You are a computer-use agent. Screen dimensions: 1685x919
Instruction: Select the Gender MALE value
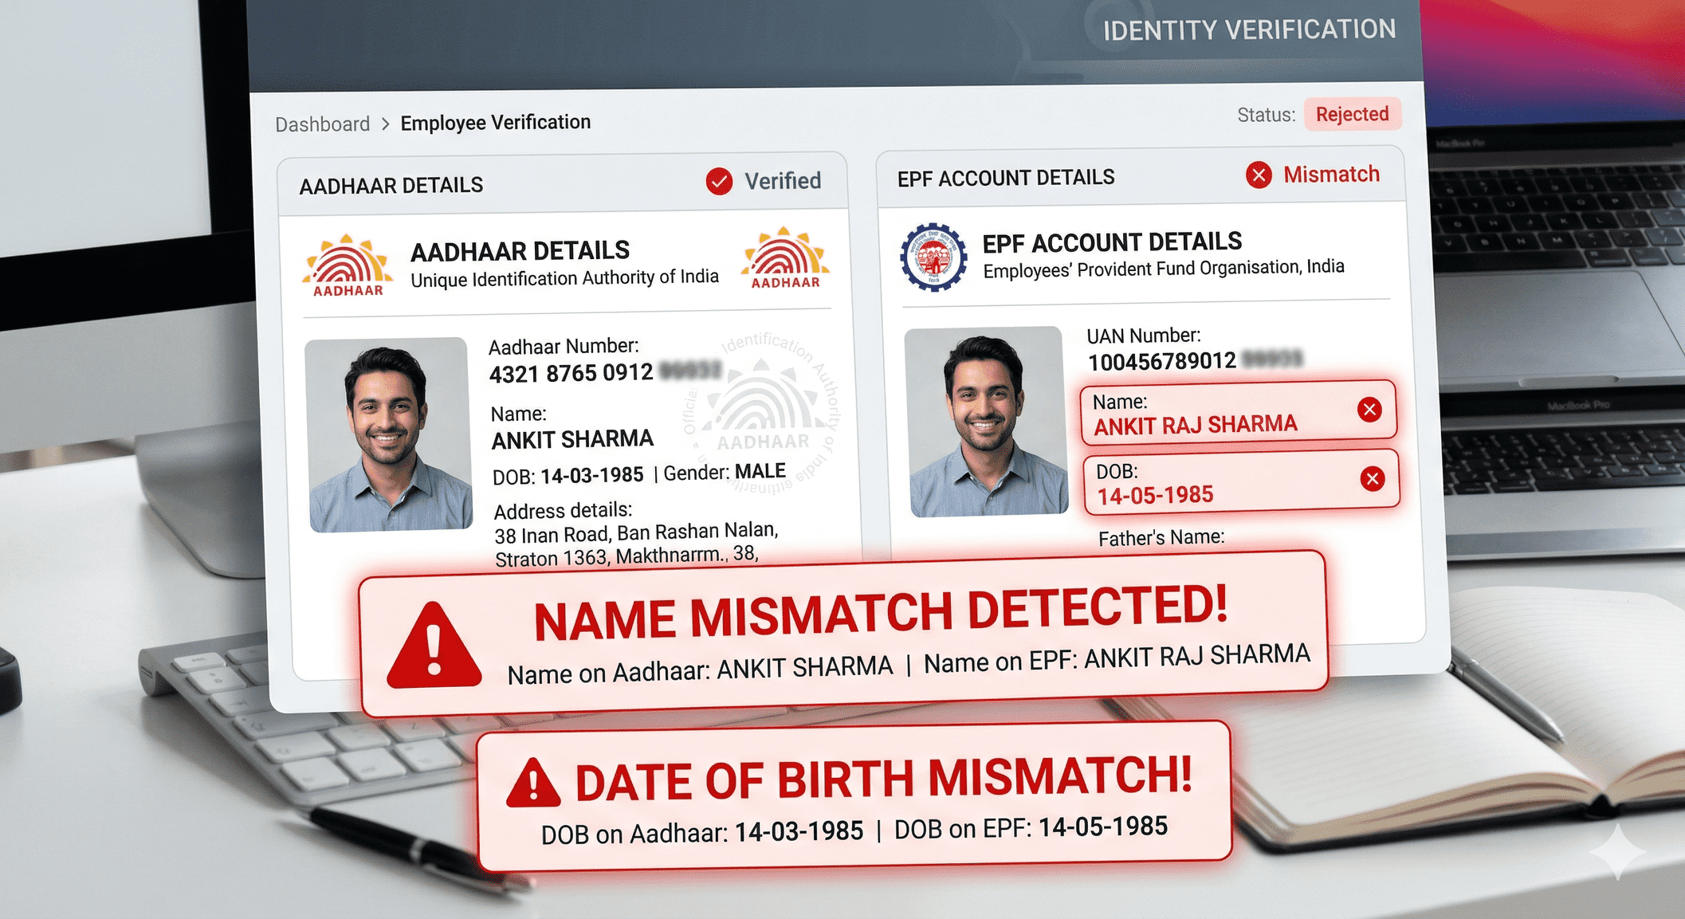(x=760, y=471)
